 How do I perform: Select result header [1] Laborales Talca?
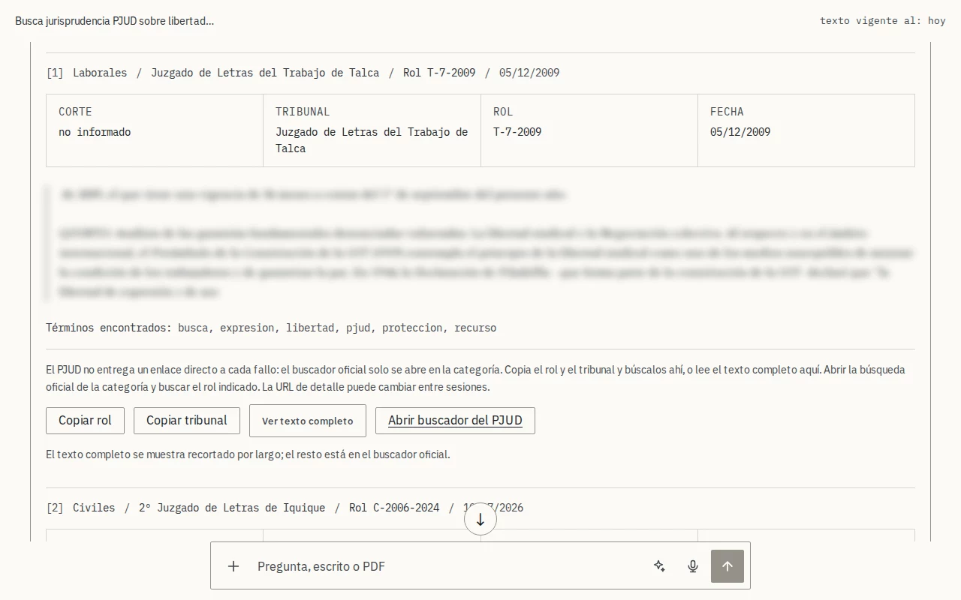pos(303,73)
